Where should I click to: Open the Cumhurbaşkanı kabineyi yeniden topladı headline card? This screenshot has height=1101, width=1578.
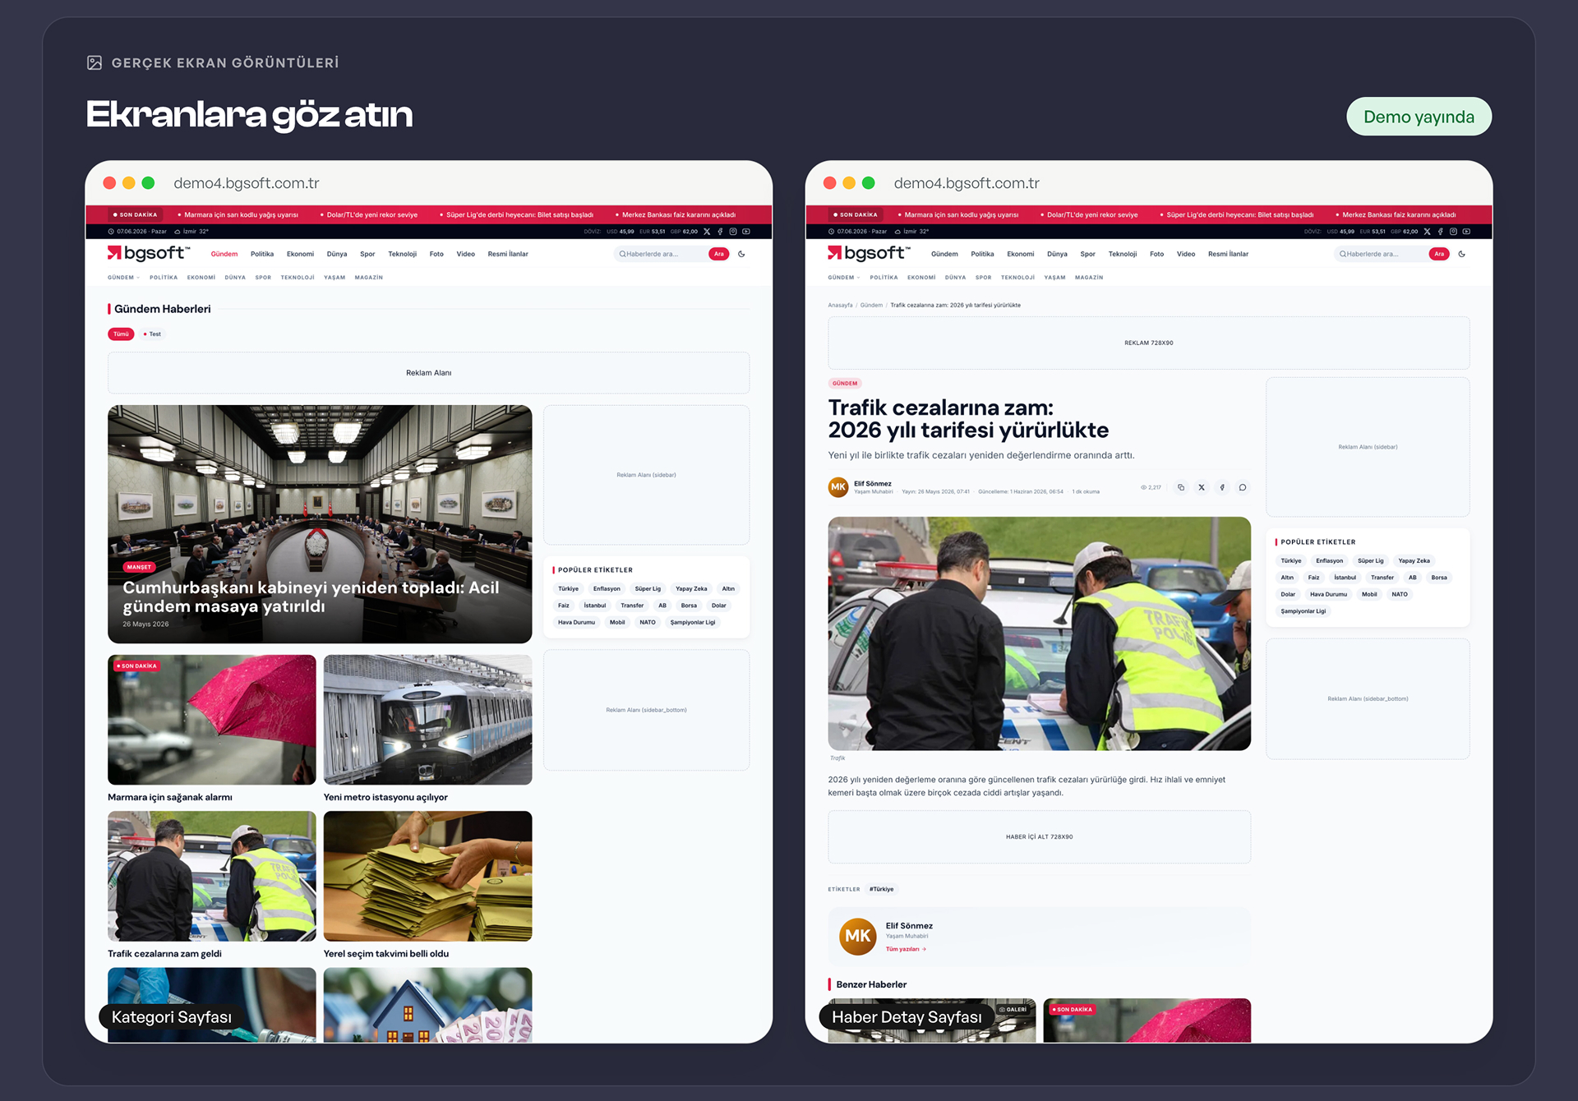pyautogui.click(x=320, y=524)
